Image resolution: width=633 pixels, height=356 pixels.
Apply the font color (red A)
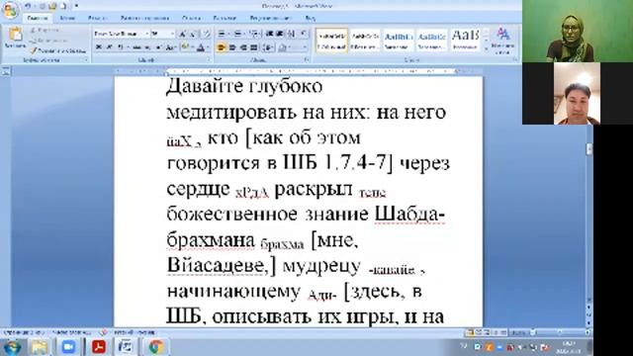pos(201,47)
